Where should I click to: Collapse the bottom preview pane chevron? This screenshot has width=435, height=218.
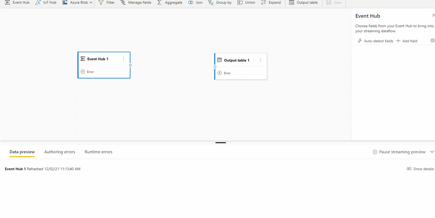[x=432, y=152]
